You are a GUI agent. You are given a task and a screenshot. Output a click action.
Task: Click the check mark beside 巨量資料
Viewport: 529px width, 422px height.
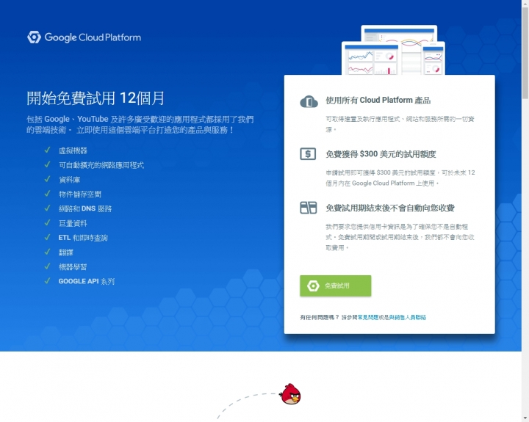tap(47, 222)
